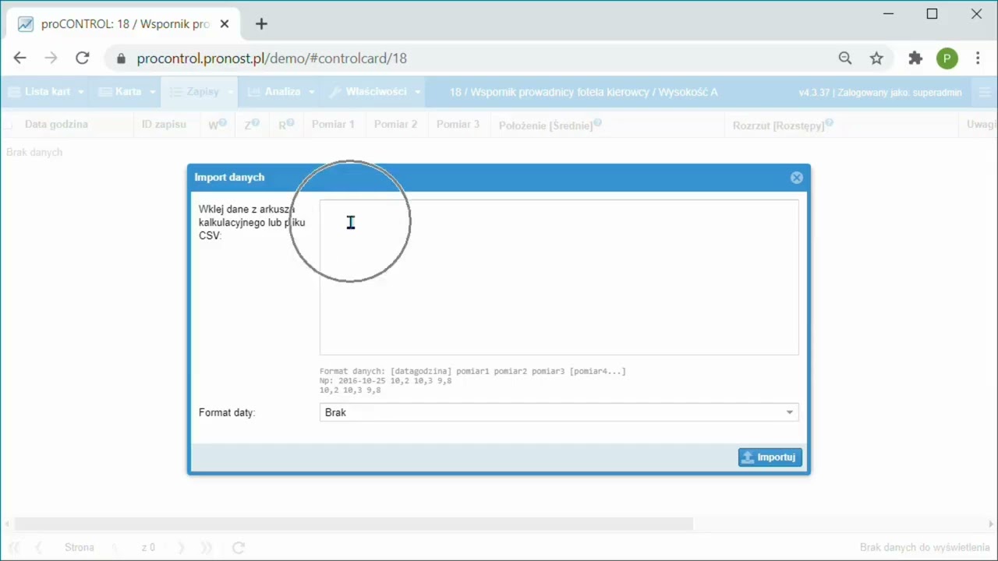Open the Właściwości menu

[x=376, y=92]
